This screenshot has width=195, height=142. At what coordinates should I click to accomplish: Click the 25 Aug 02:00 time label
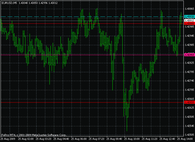point(26,139)
